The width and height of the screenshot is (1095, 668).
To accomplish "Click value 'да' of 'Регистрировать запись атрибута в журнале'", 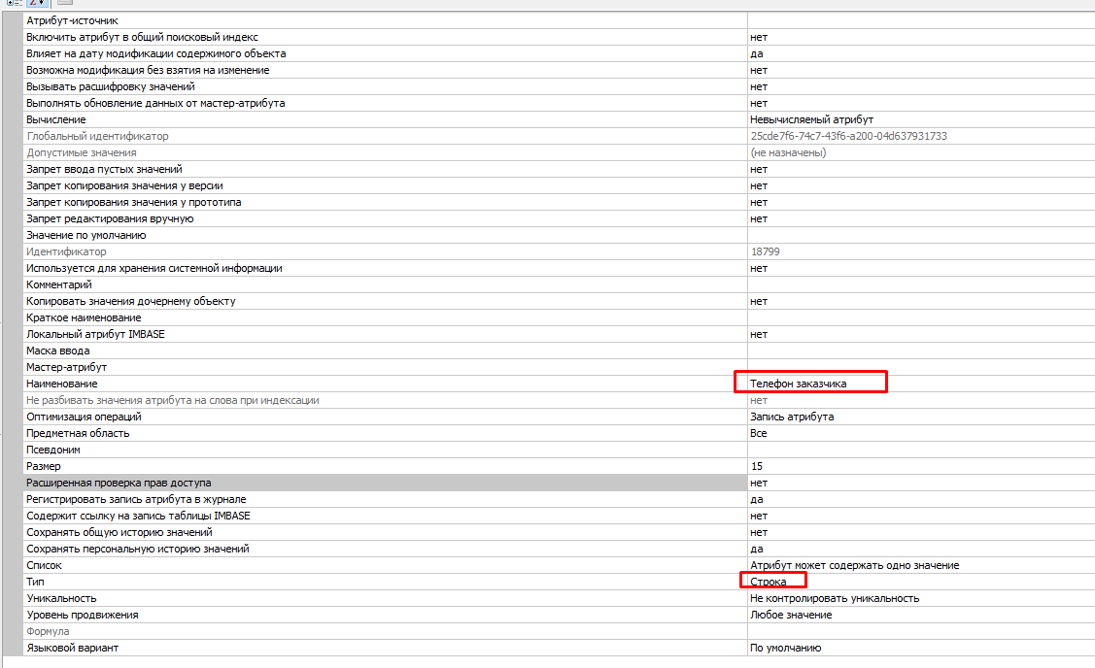I will (756, 500).
